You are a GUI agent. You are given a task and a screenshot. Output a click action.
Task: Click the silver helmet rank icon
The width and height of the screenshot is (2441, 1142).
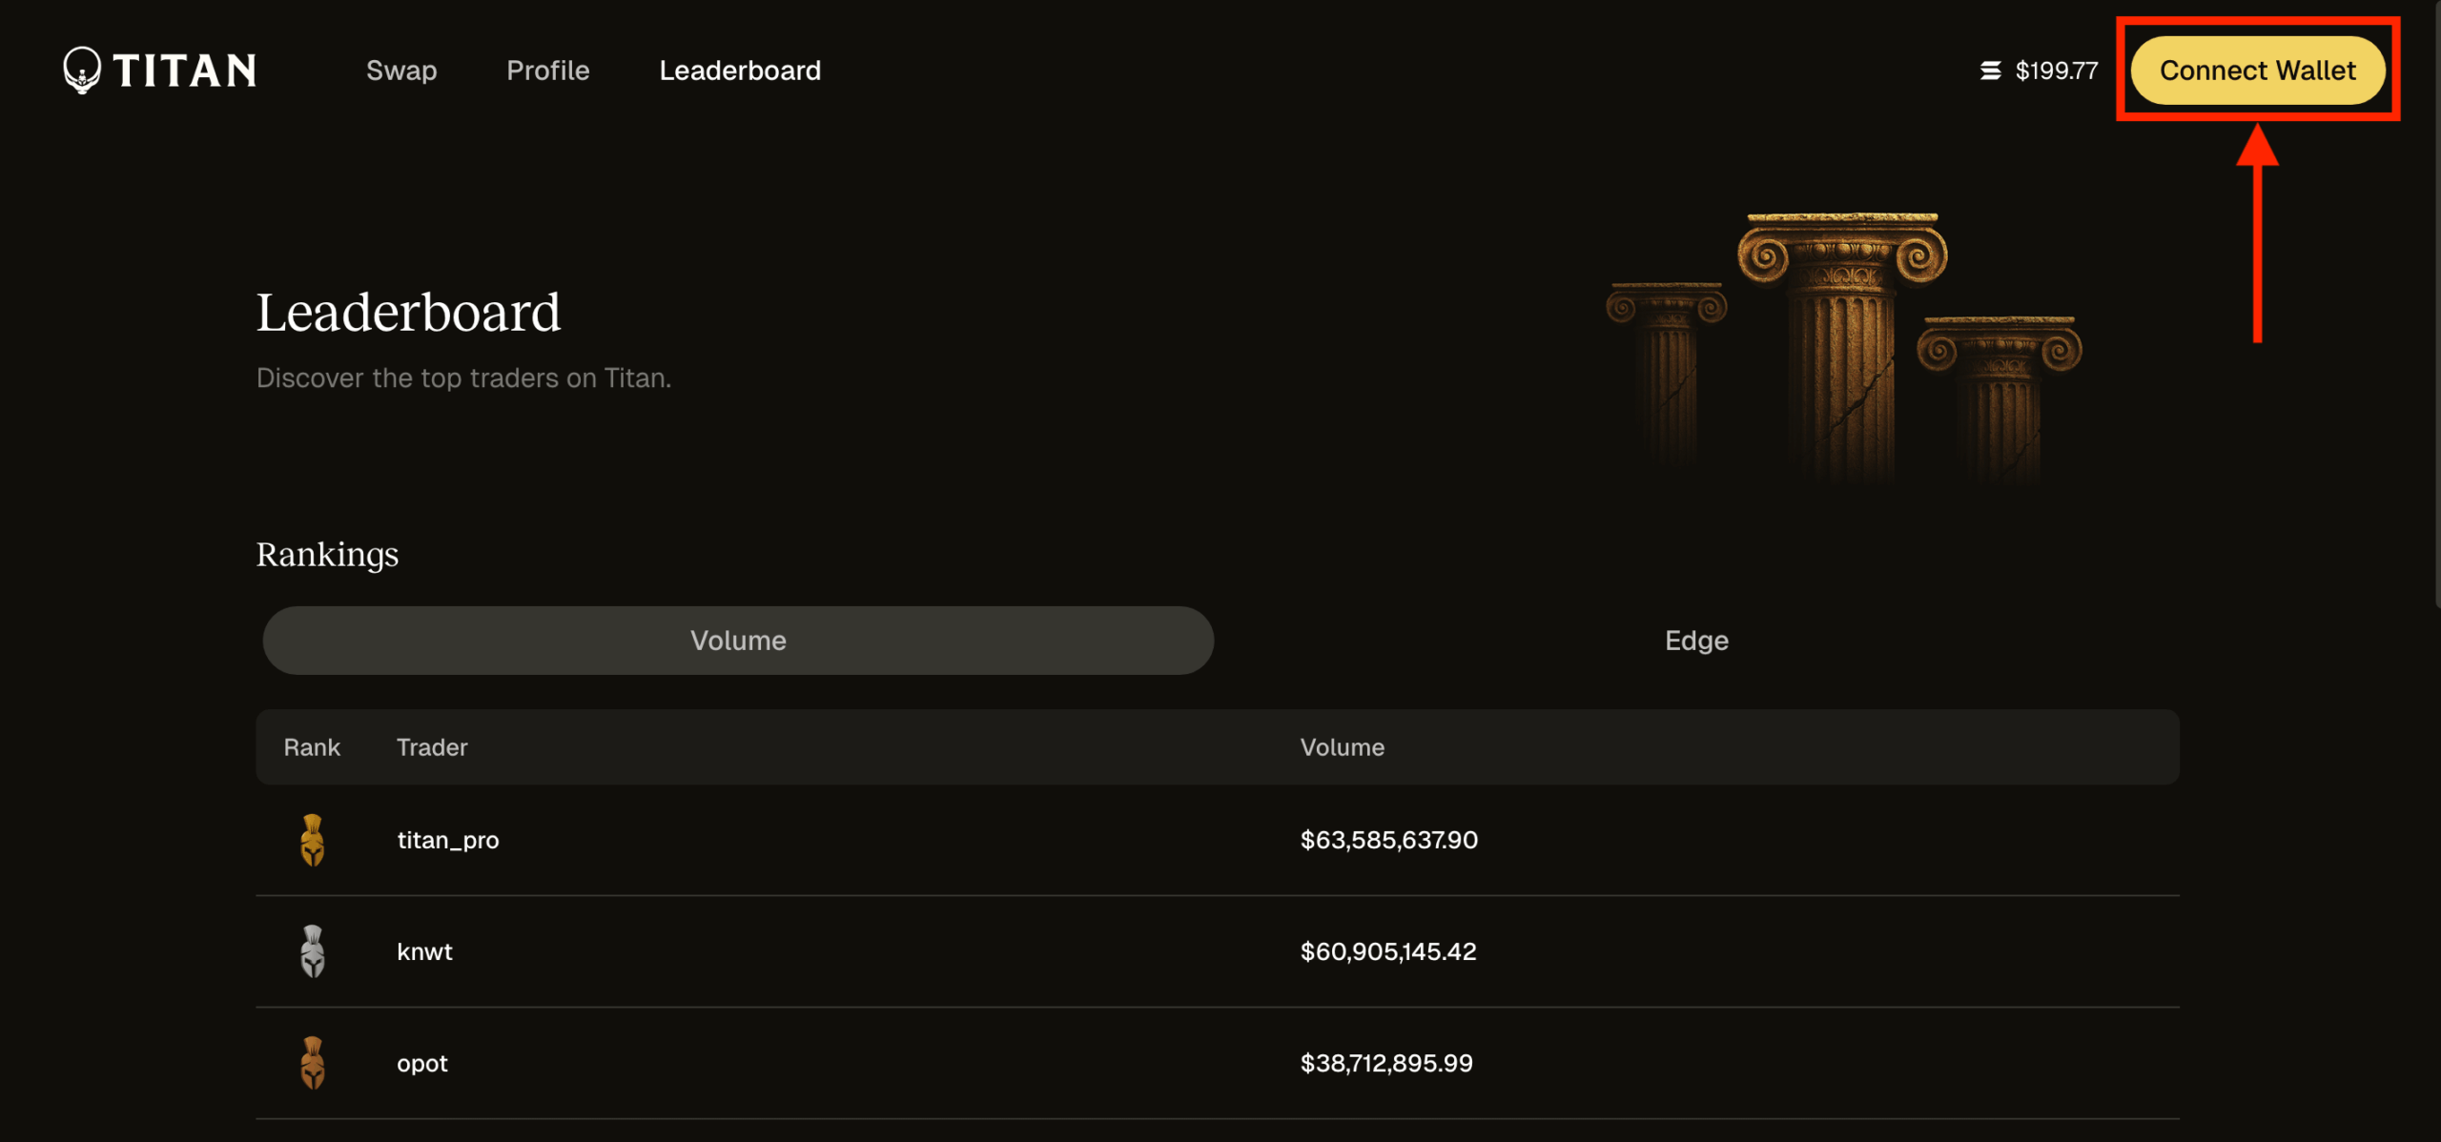312,951
